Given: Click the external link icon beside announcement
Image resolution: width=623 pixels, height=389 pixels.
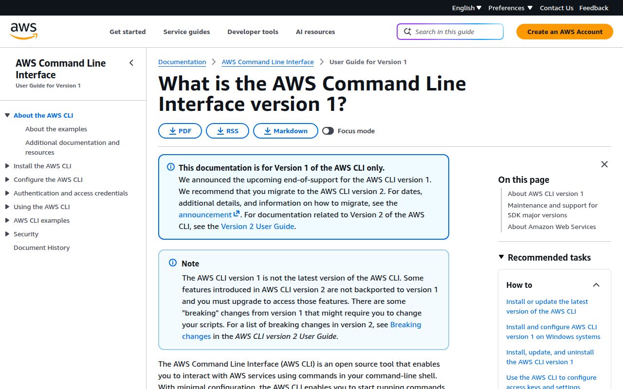Looking at the screenshot, I should (x=237, y=214).
